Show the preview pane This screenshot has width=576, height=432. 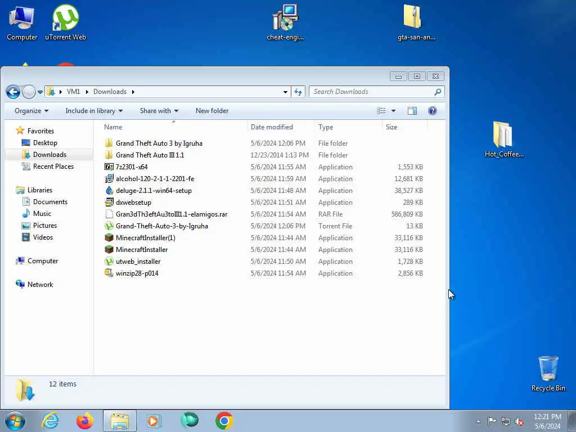(x=412, y=111)
